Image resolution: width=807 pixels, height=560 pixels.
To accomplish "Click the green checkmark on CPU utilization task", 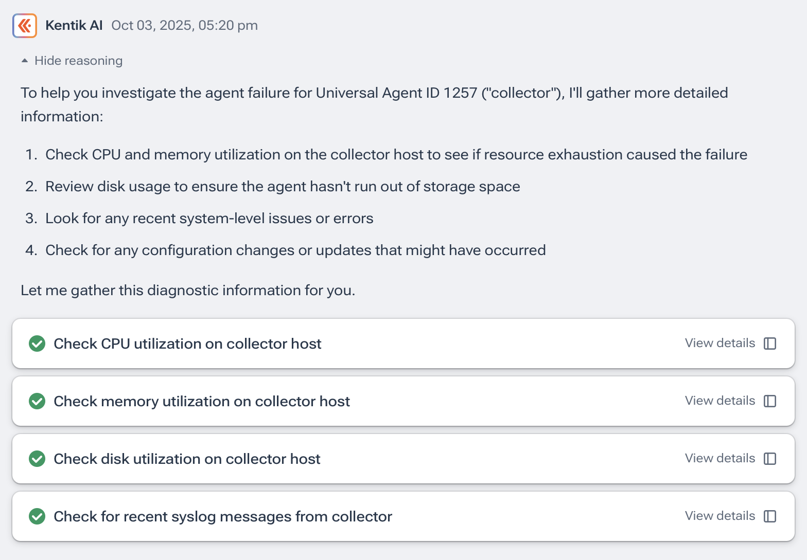I will pos(37,344).
